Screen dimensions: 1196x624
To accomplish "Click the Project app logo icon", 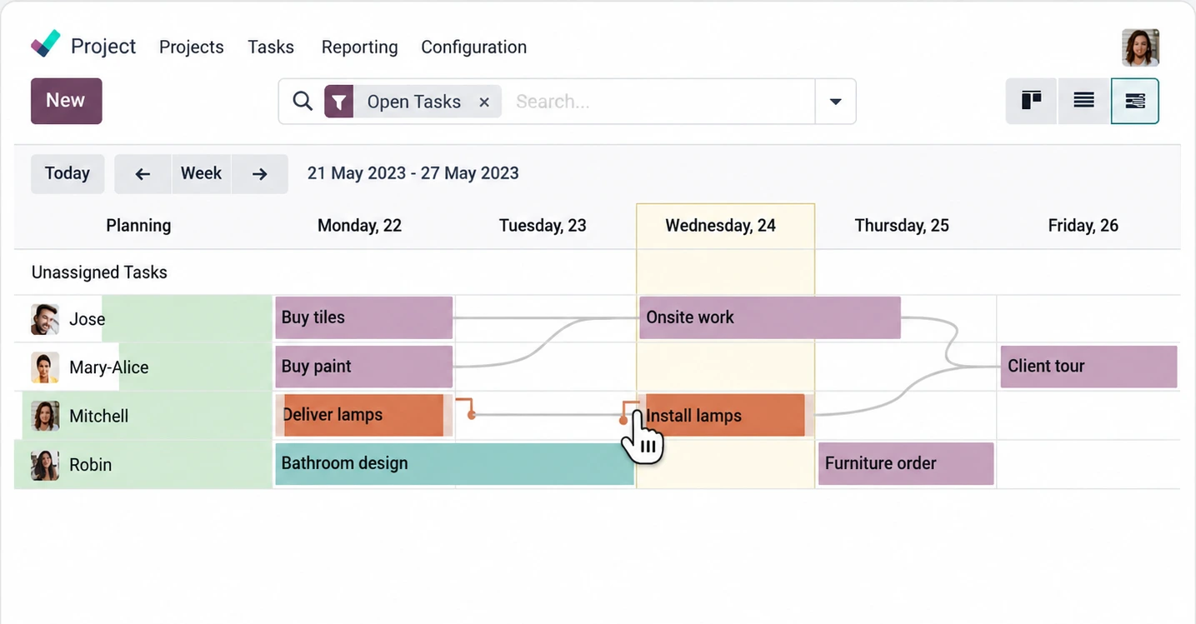I will [46, 43].
